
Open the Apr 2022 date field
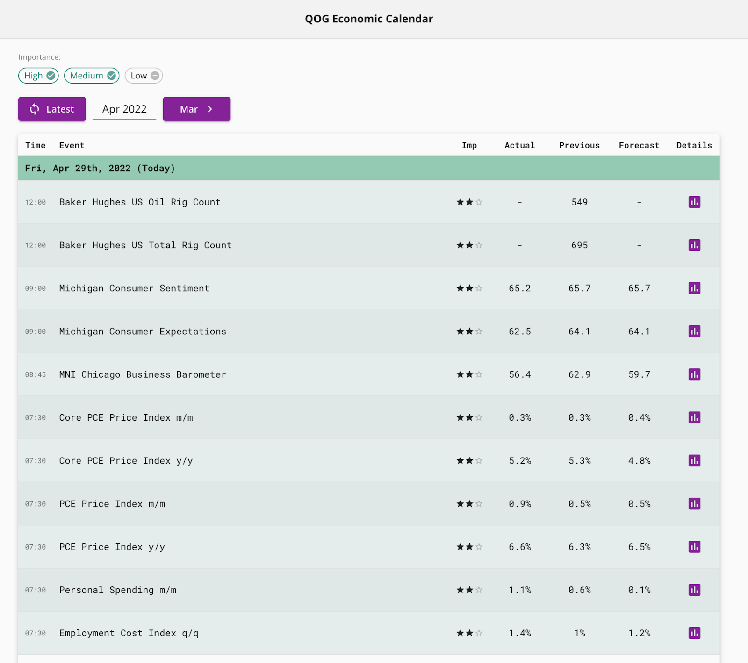coord(124,109)
